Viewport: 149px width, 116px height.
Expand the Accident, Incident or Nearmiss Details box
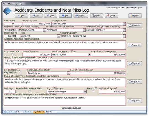134,45
